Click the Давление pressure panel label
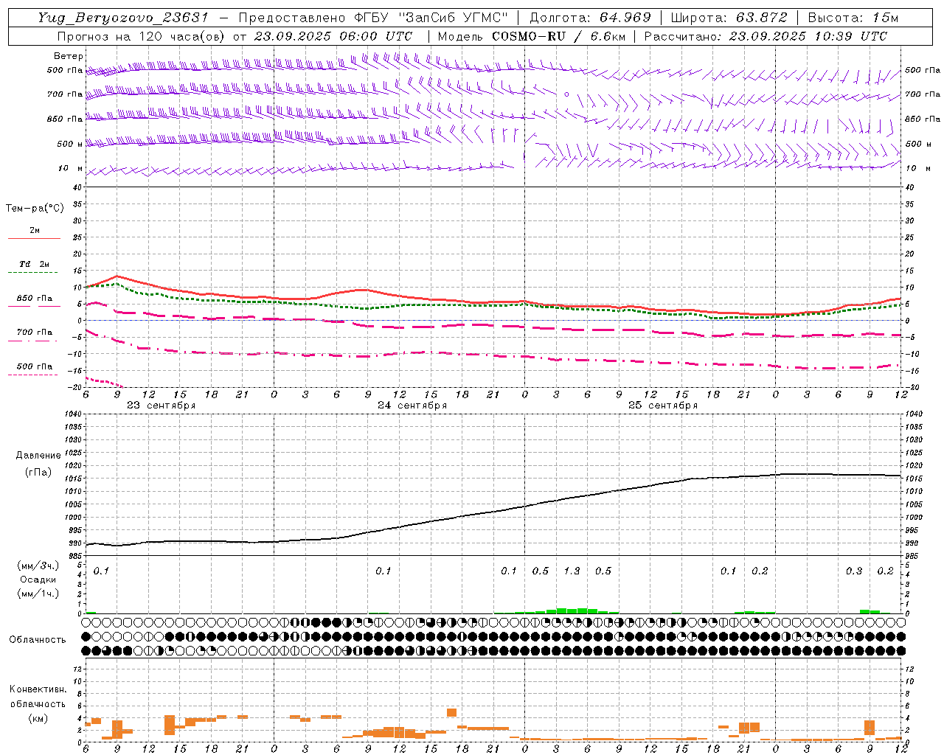 [x=38, y=456]
